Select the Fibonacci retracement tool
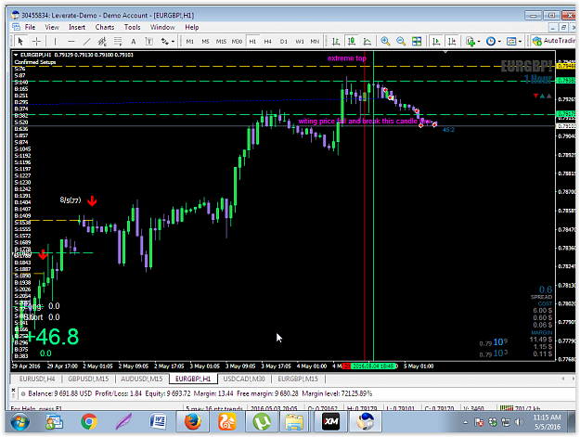The height and width of the screenshot is (437, 580). point(118,41)
